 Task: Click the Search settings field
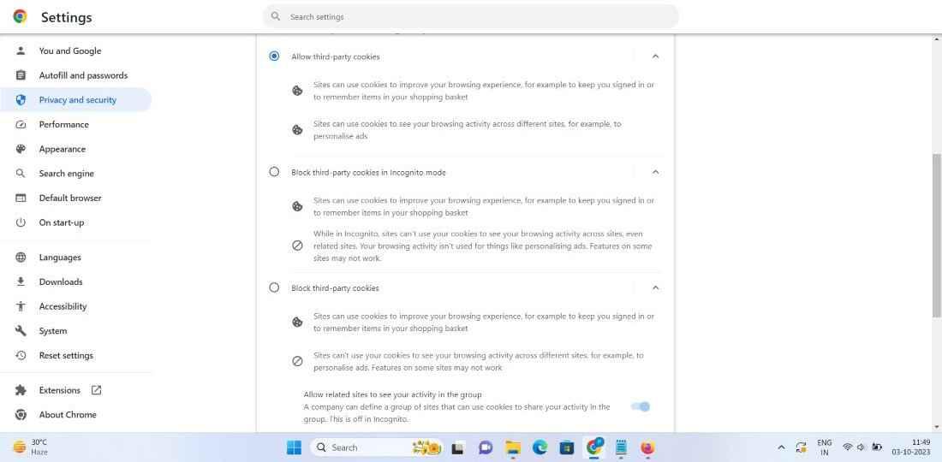pyautogui.click(x=471, y=17)
